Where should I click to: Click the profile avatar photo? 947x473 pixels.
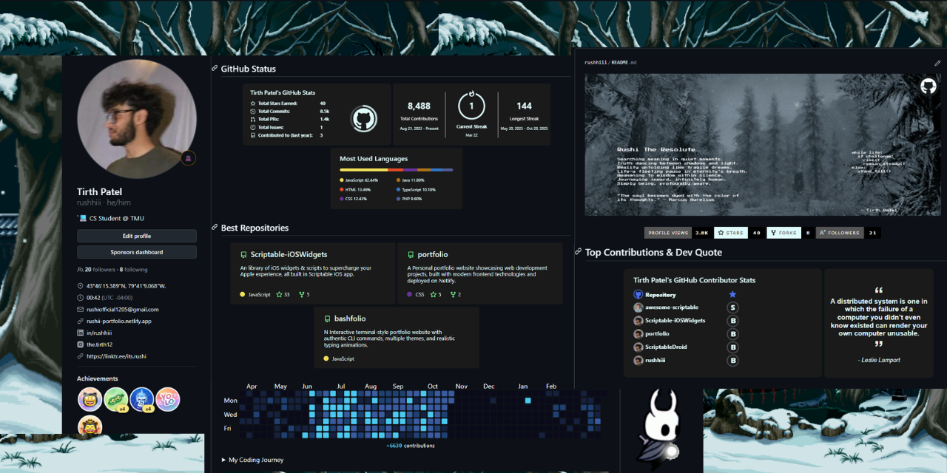click(137, 118)
